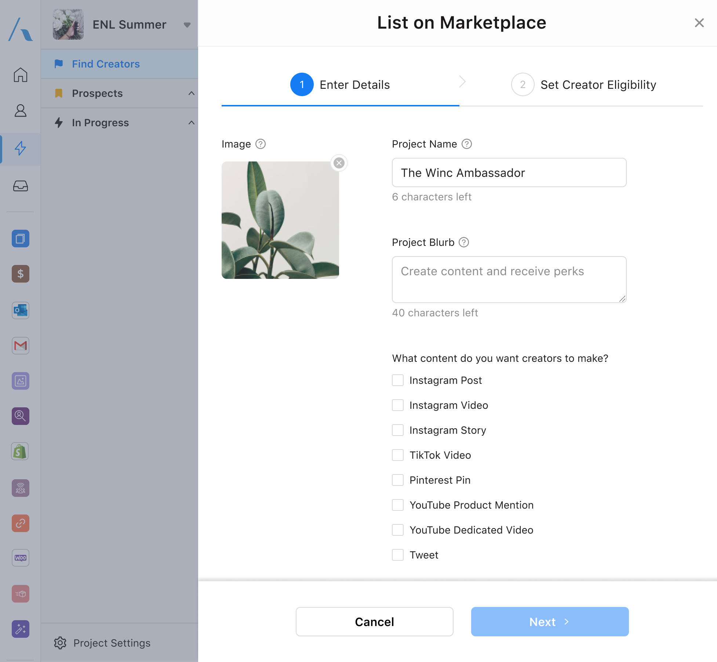The height and width of the screenshot is (662, 717).
Task: Check the Instagram Post checkbox
Action: tap(398, 380)
